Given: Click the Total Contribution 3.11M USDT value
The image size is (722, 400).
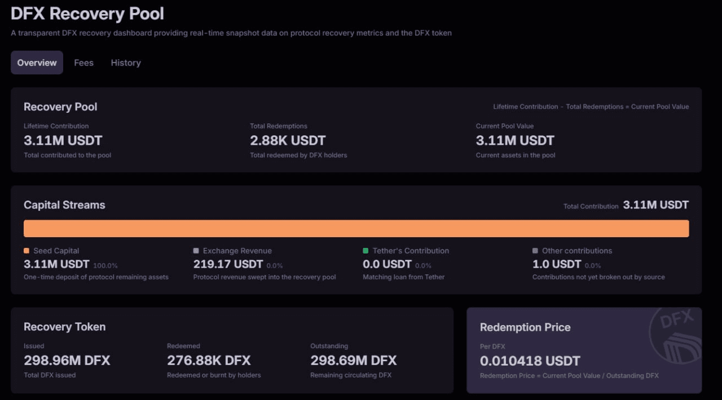Looking at the screenshot, I should tap(655, 205).
